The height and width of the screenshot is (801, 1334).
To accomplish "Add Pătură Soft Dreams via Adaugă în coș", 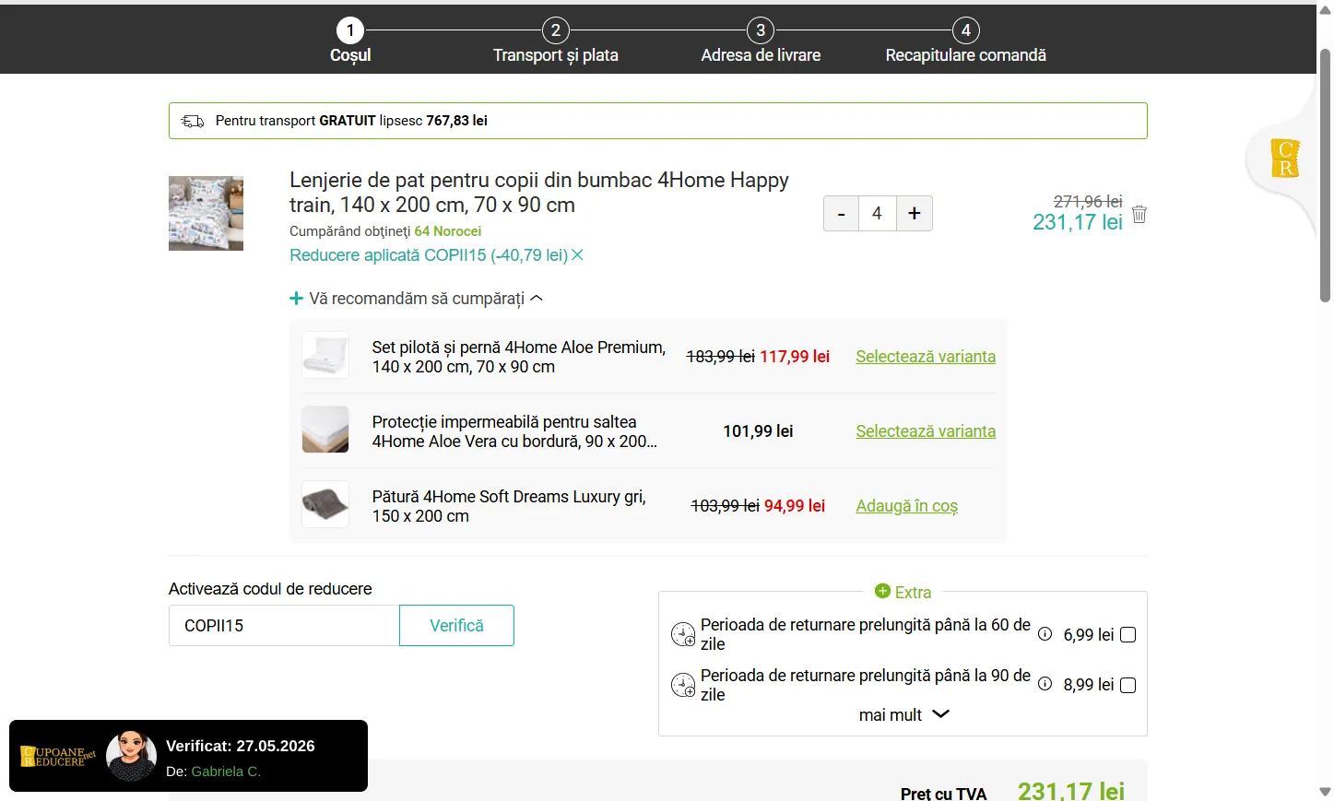I will point(907,506).
